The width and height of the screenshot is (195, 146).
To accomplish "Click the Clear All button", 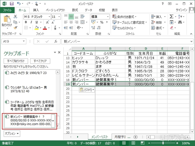I will (40, 61).
